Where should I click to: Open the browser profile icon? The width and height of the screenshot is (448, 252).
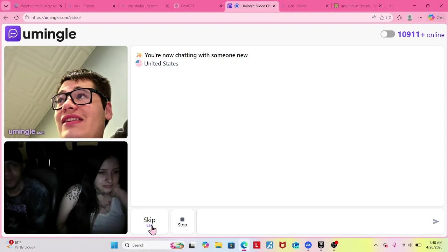coord(410,17)
